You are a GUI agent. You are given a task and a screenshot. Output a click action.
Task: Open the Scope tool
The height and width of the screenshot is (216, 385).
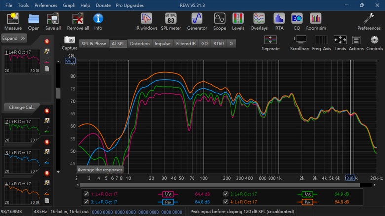(x=220, y=22)
